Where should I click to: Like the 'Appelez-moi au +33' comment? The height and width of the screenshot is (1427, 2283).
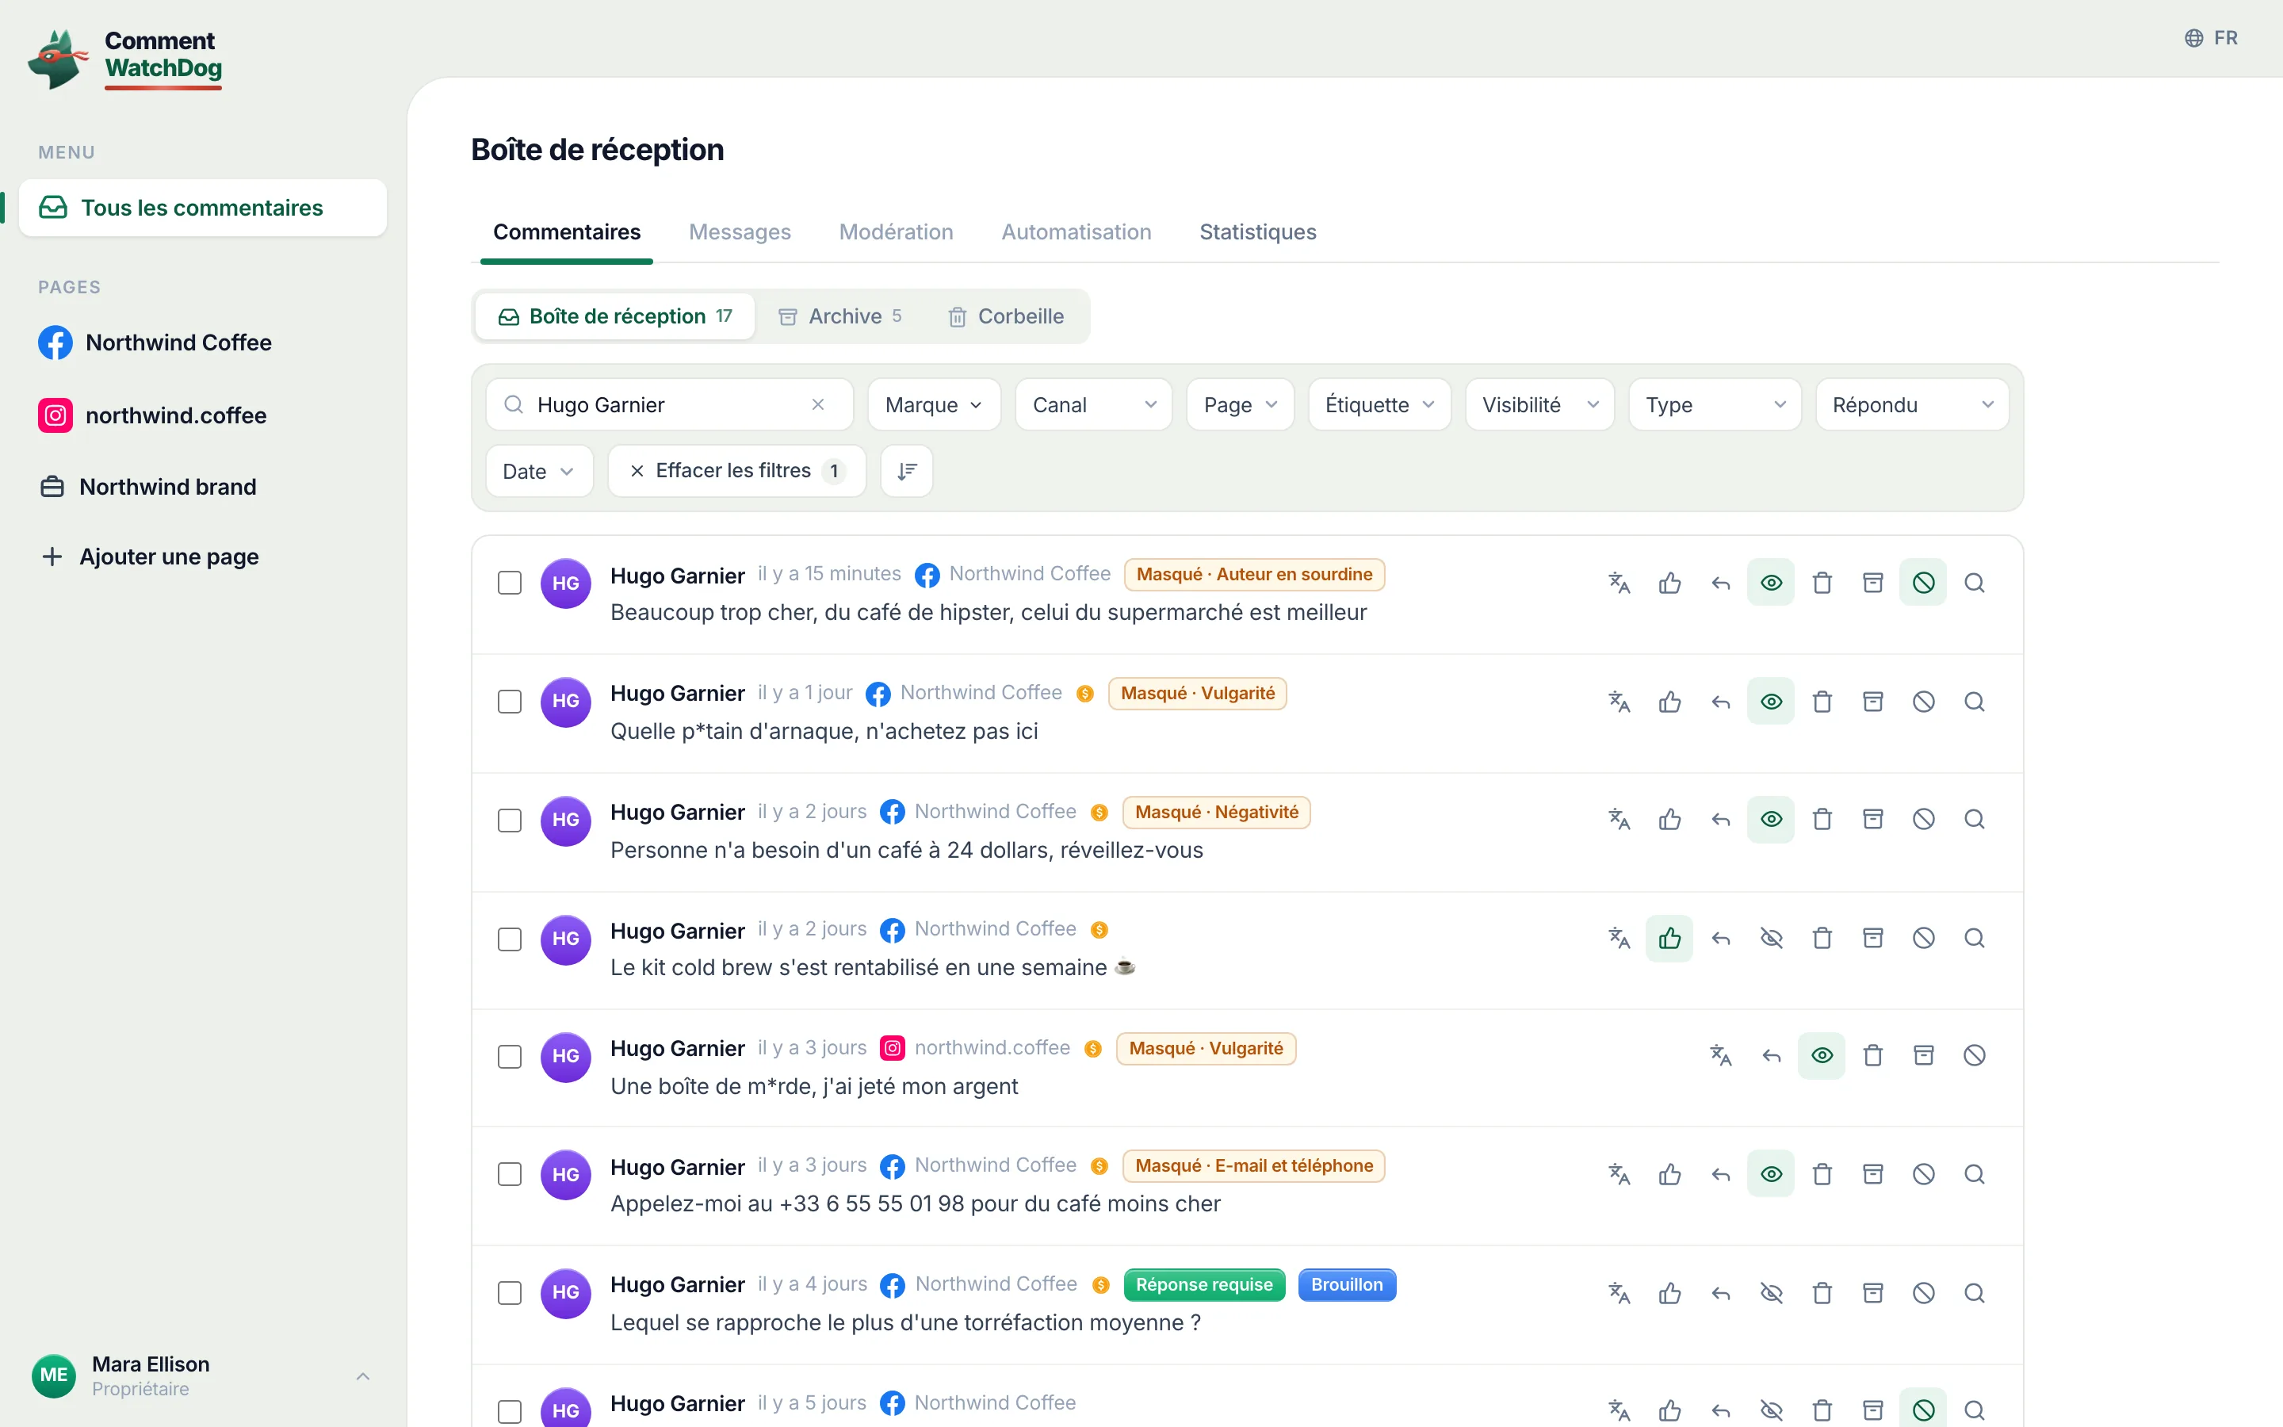tap(1669, 1174)
